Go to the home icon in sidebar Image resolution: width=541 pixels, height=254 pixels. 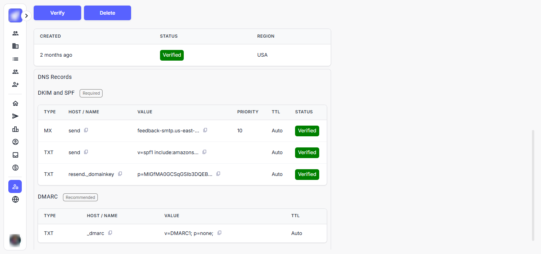pyautogui.click(x=15, y=103)
